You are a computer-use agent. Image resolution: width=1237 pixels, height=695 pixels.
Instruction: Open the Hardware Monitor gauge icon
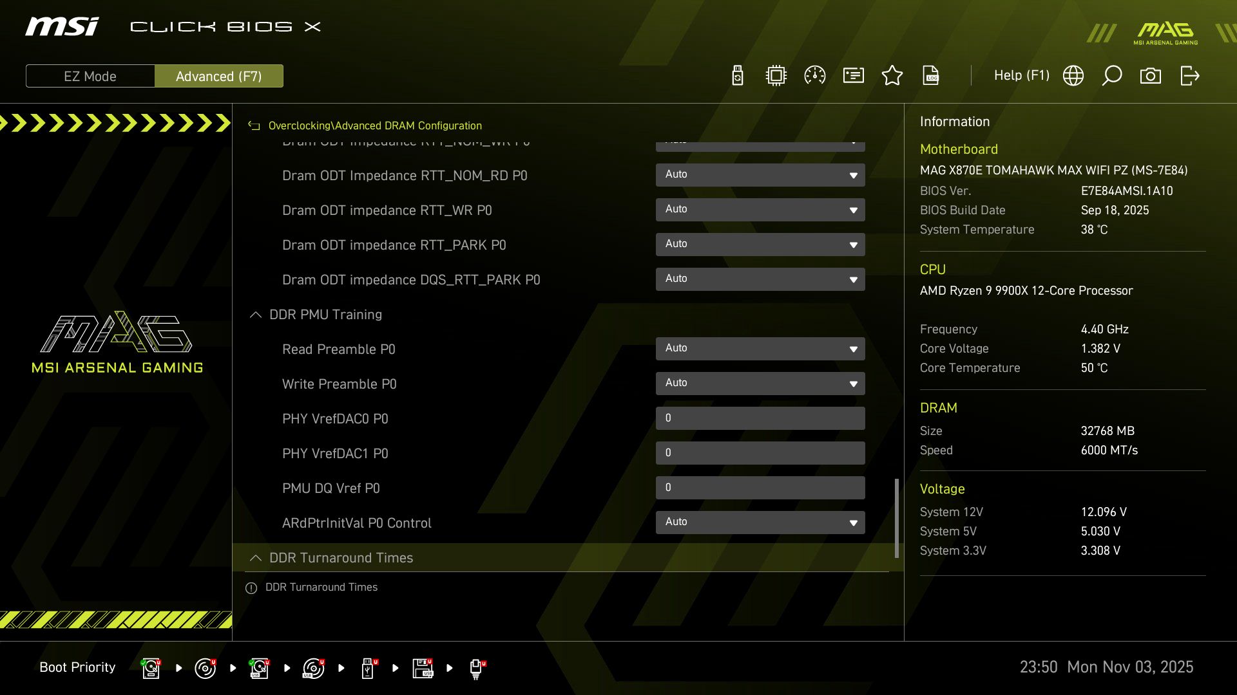click(814, 75)
